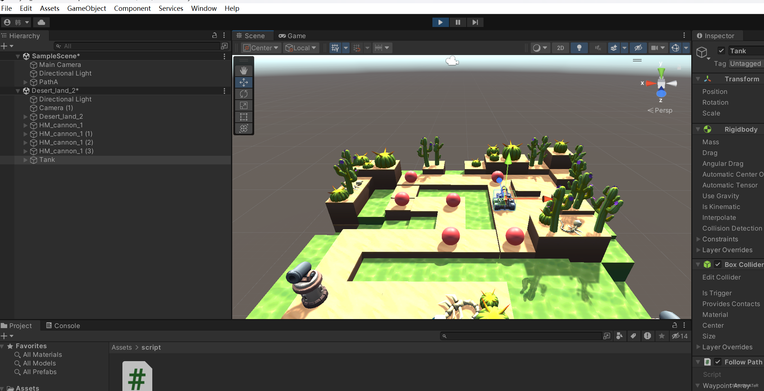This screenshot has height=391, width=764.
Task: Open the Console tab
Action: click(x=63, y=326)
